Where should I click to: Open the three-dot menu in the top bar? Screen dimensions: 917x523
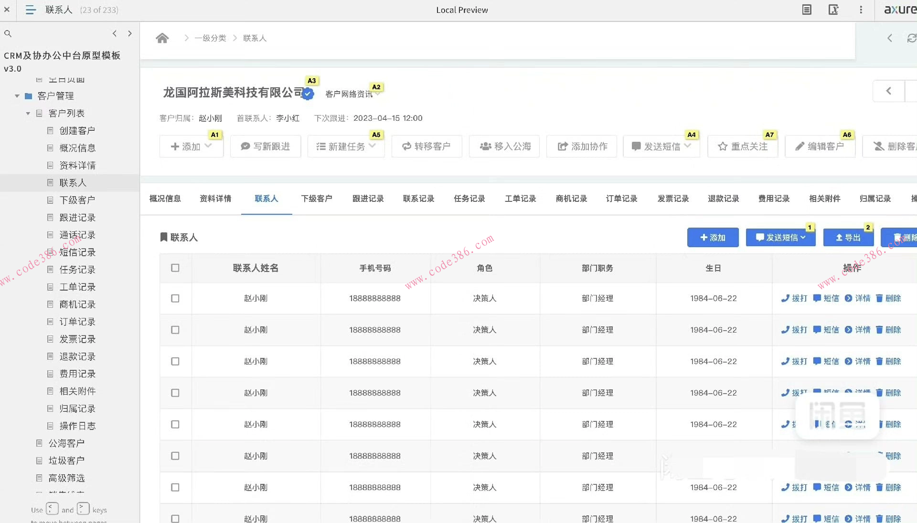[861, 10]
